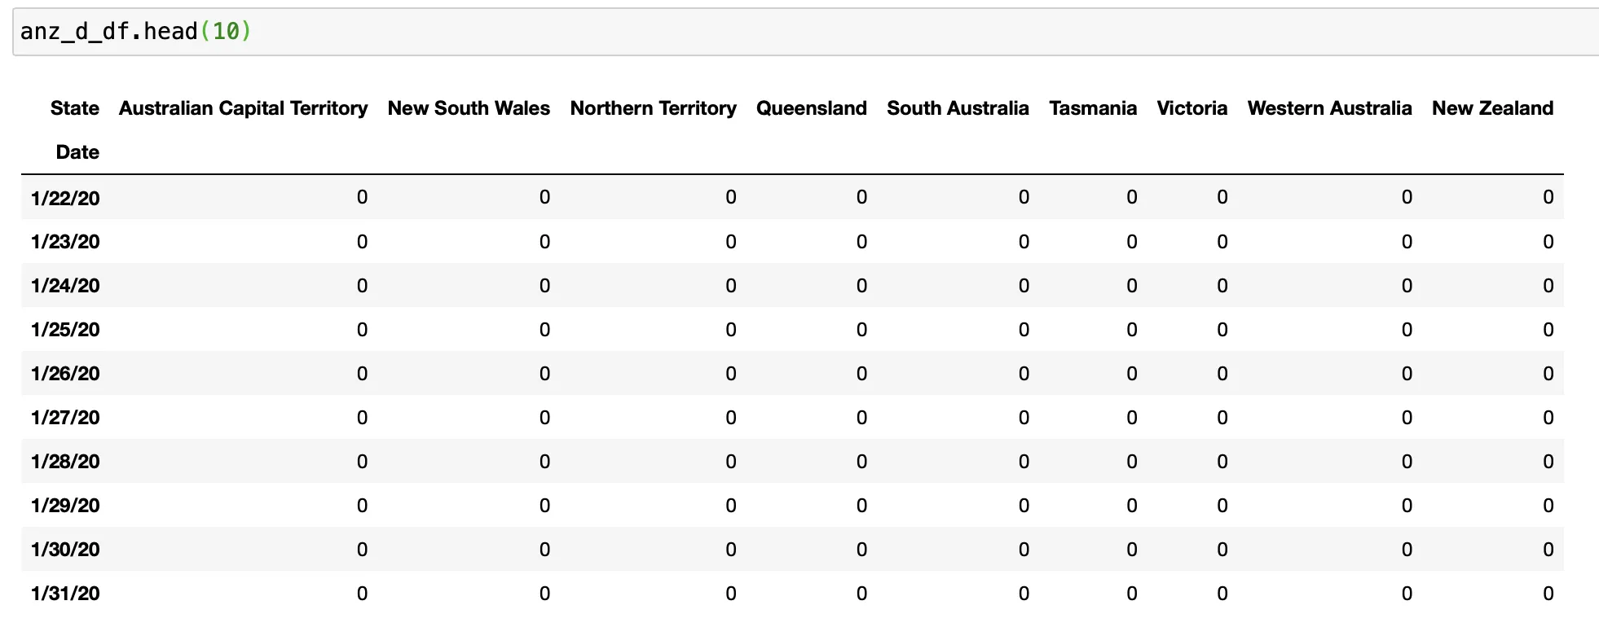Click into the anz_d_df.head(10) code cell

(807, 32)
